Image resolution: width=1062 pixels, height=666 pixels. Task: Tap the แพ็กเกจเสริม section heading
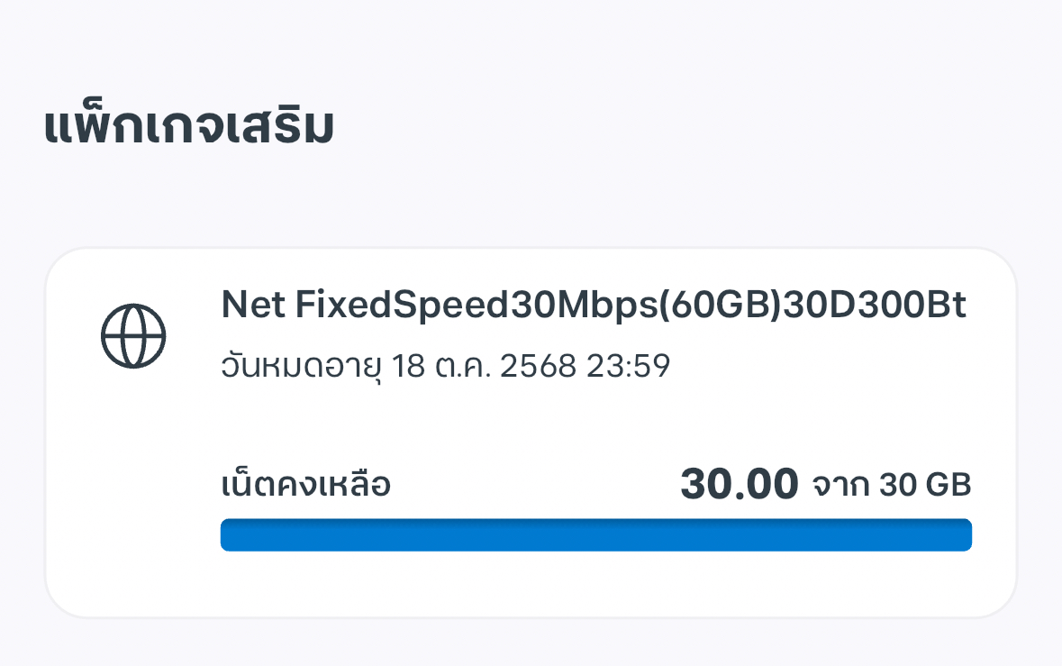(x=189, y=127)
